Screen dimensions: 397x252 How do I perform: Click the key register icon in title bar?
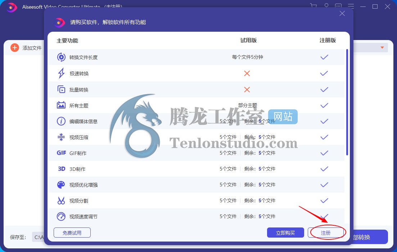[326, 6]
